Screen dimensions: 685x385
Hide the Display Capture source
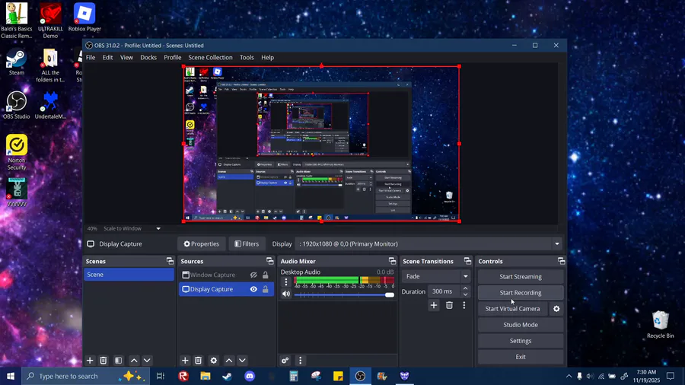253,289
